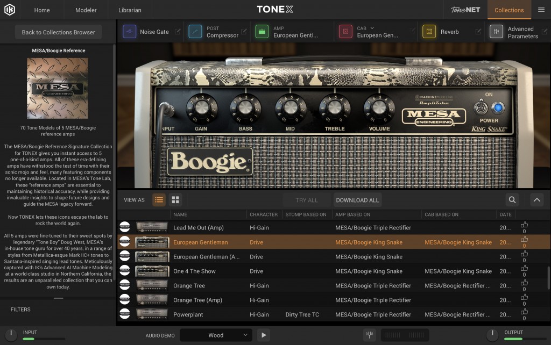Toggle the Noise Gate module icon

[129, 32]
